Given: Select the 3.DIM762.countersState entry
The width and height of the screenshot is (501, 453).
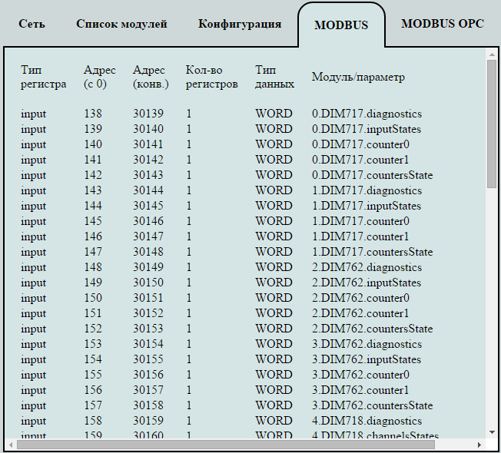Looking at the screenshot, I should pos(372,405).
